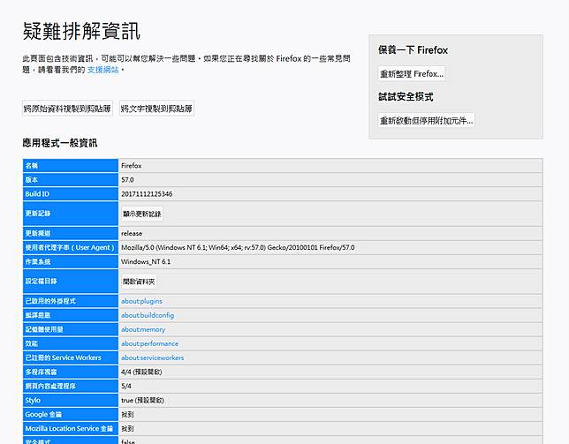Click the 顯示更新記錄 button
Image resolution: width=569 pixels, height=444 pixels.
[141, 214]
